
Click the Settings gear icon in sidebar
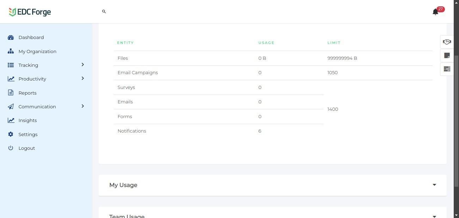coord(11,134)
